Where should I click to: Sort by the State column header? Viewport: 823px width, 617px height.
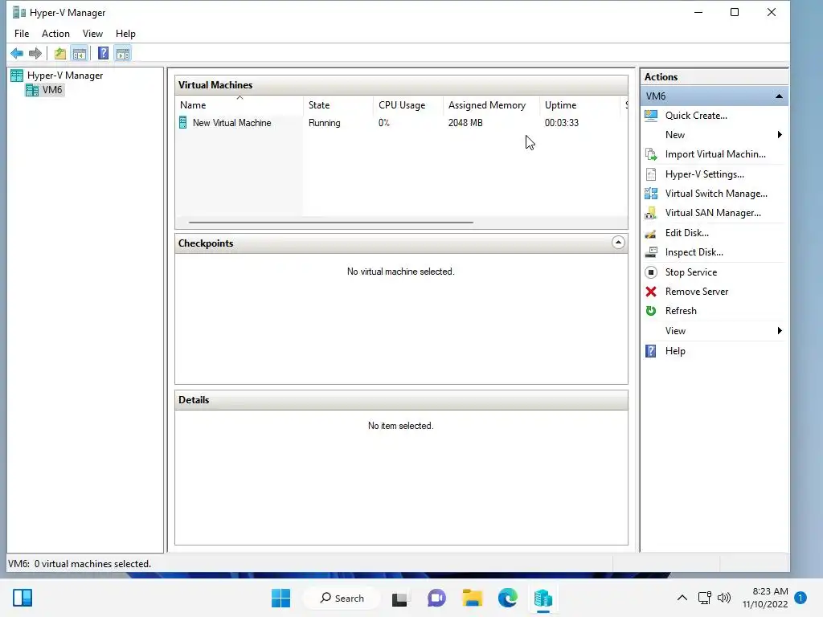(338, 105)
